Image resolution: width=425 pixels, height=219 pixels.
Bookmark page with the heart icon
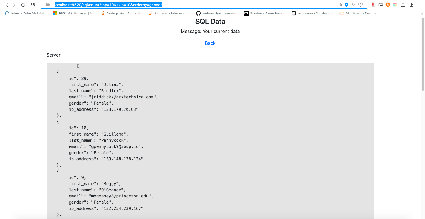(360, 5)
